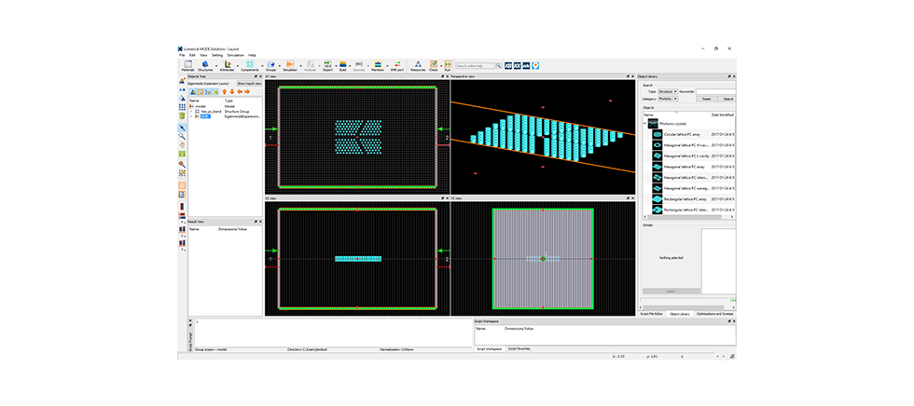914x406 pixels.
Task: Click the Build toolbar icon
Action: (343, 64)
